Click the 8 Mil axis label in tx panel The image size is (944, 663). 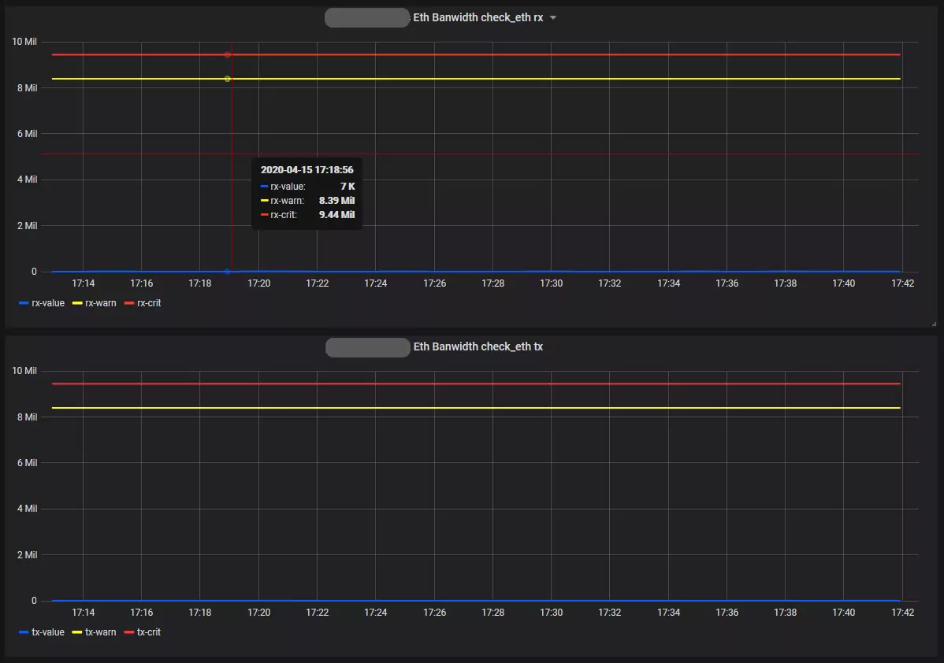point(27,417)
